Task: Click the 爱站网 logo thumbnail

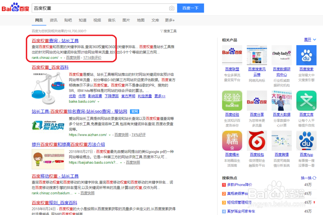Action: point(48,125)
